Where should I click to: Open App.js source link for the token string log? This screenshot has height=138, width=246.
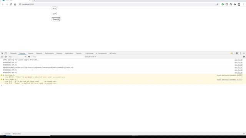(x=238, y=67)
